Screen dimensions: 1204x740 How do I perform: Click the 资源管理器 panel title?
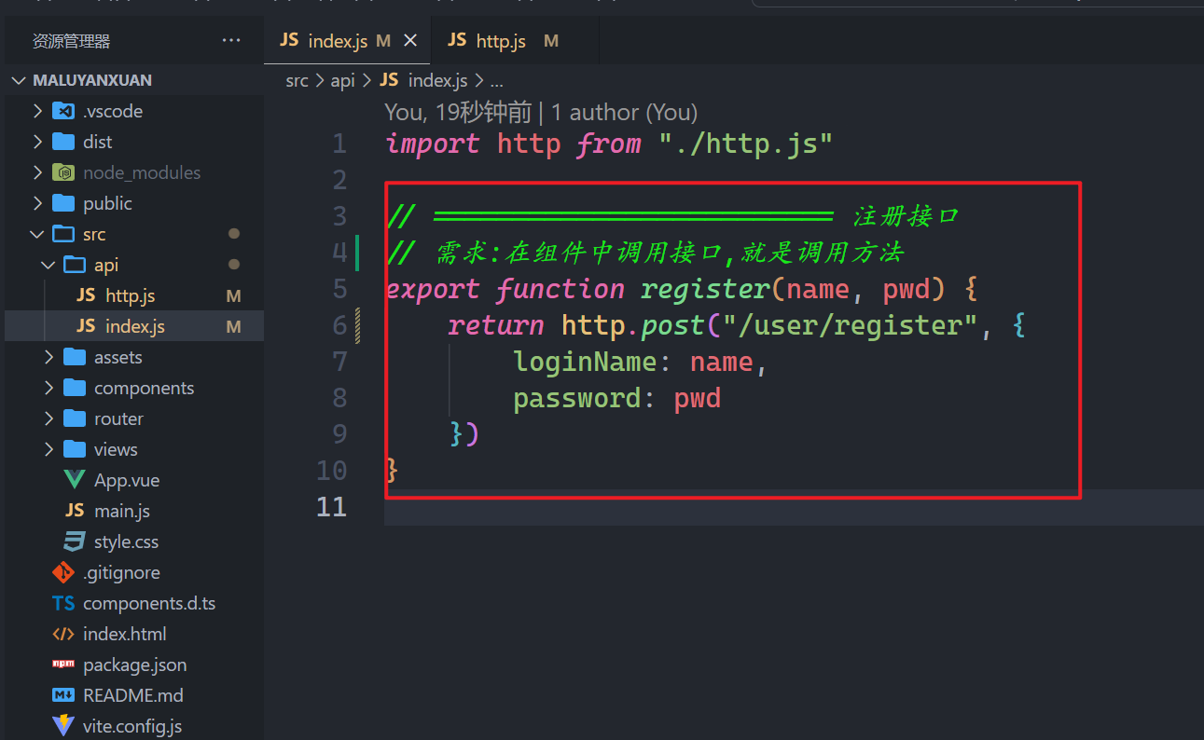coord(72,41)
